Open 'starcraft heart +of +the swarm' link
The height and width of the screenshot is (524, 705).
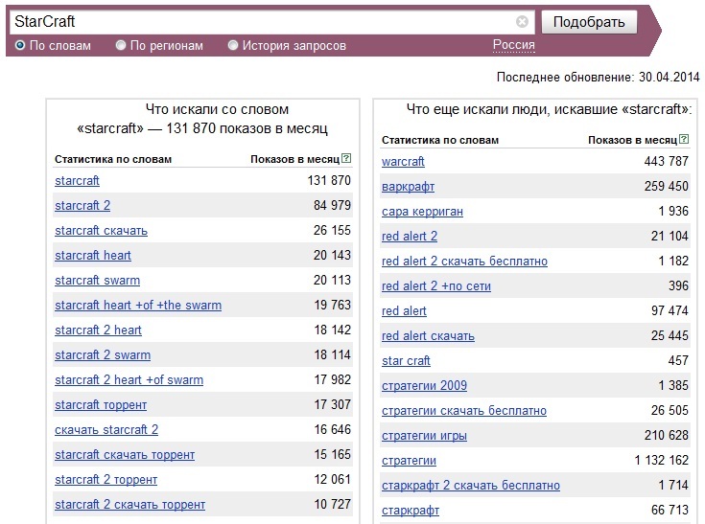click(138, 306)
